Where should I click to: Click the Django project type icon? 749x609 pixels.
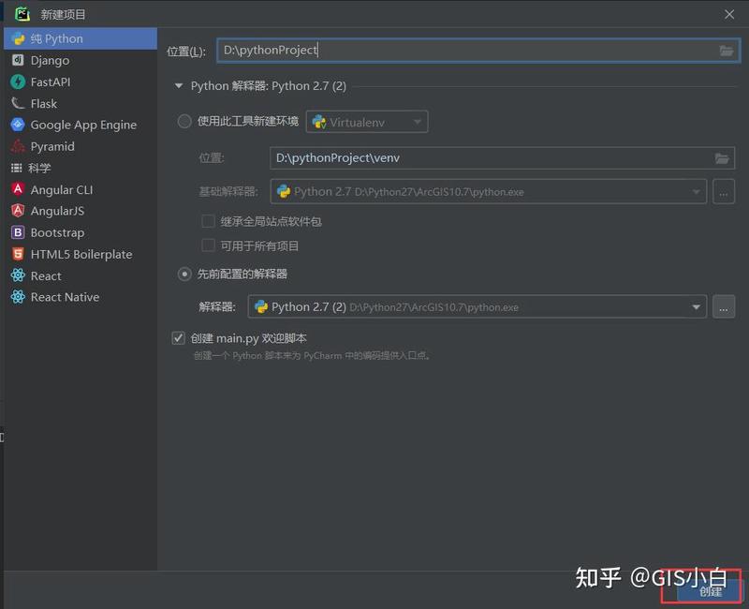pos(18,60)
